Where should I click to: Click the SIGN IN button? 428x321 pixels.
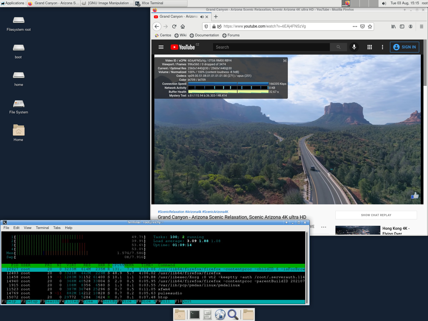[404, 47]
